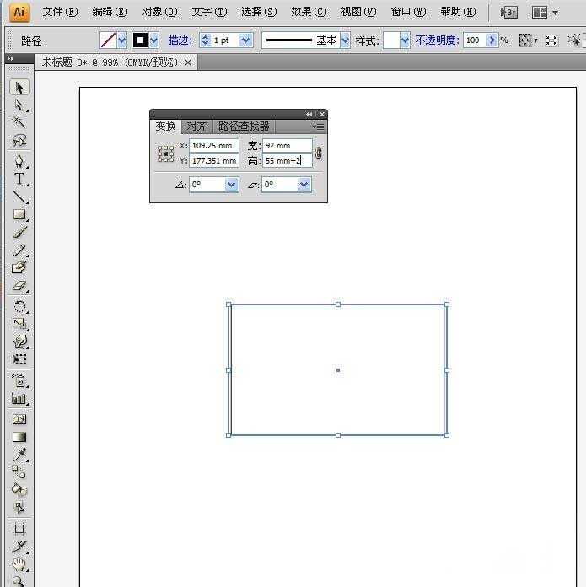Toggle constrain width and height proportions link
The image size is (586, 587).
318,153
